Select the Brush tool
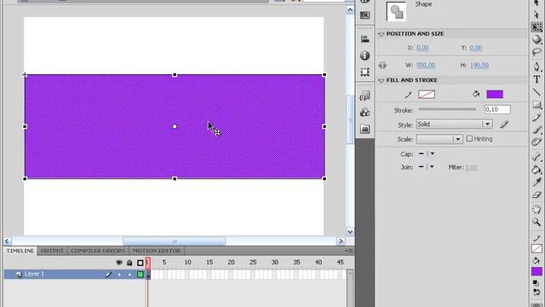Viewport: 545px width, 307px height. 536,130
